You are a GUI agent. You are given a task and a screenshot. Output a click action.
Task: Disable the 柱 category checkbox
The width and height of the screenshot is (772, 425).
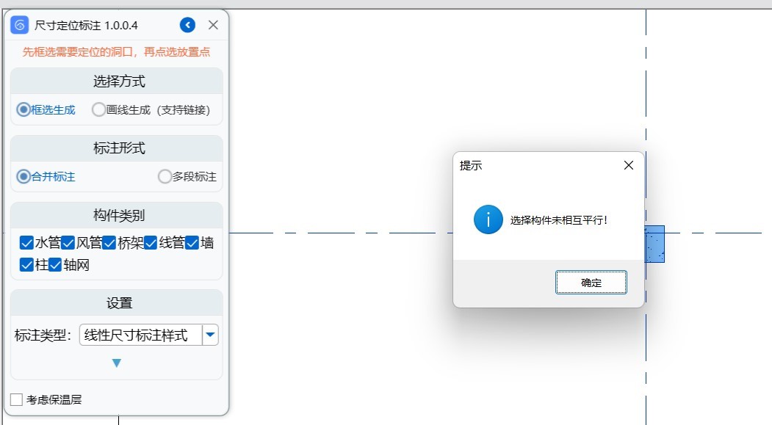pyautogui.click(x=27, y=265)
